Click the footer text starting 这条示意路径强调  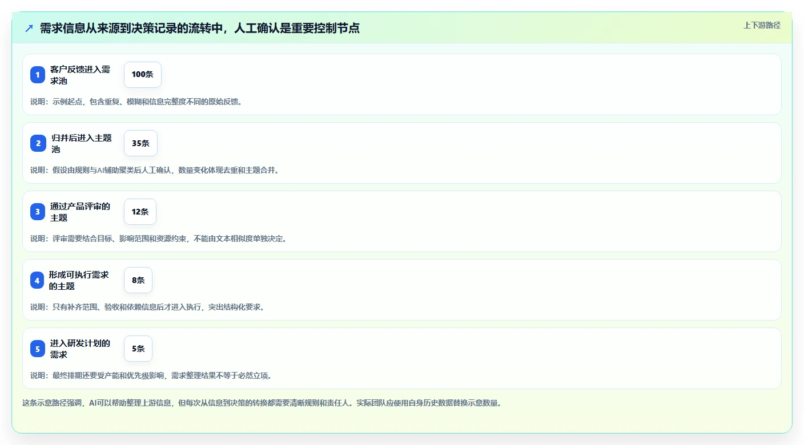pos(263,403)
